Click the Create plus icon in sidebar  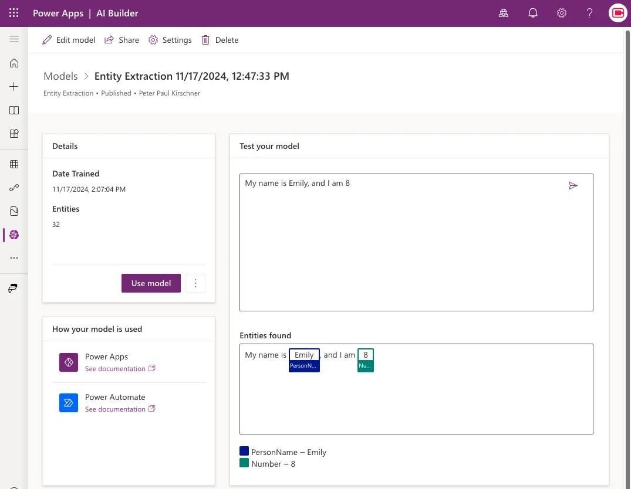(14, 87)
